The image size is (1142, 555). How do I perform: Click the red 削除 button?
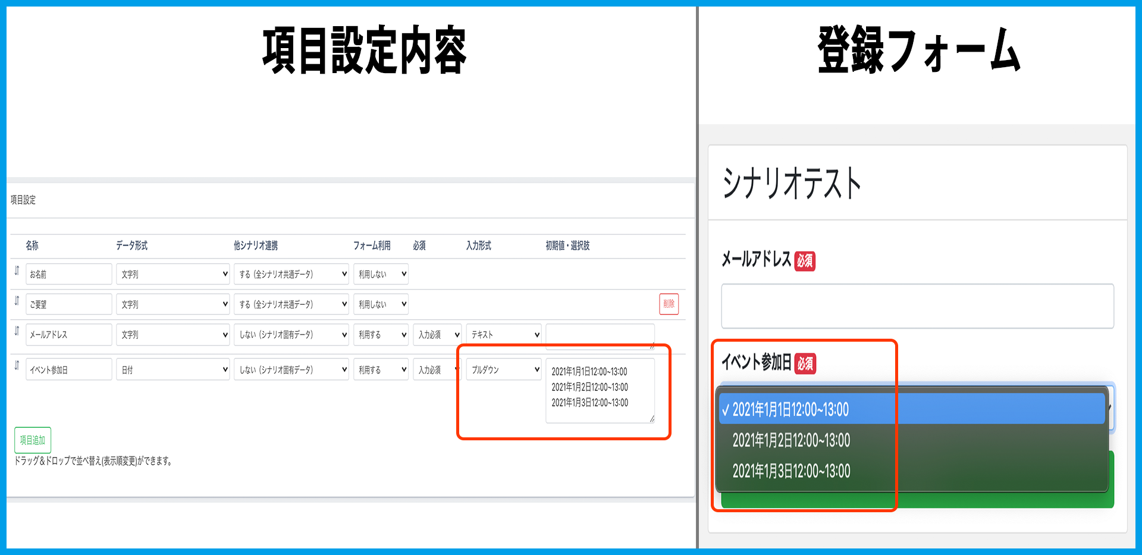point(669,304)
